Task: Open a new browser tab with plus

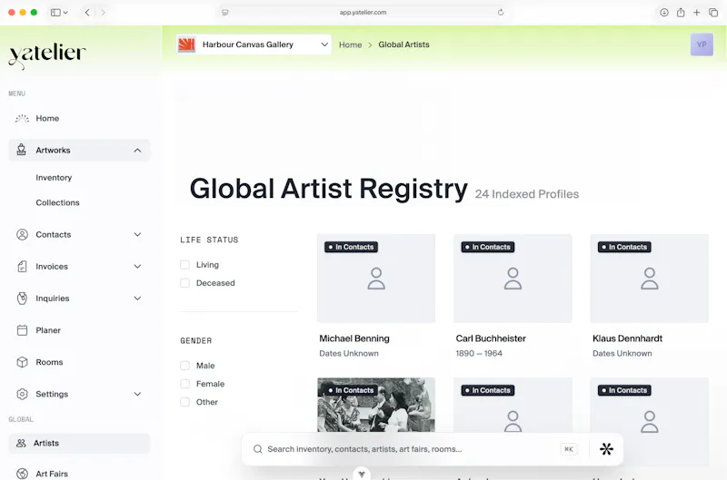Action: pyautogui.click(x=696, y=13)
